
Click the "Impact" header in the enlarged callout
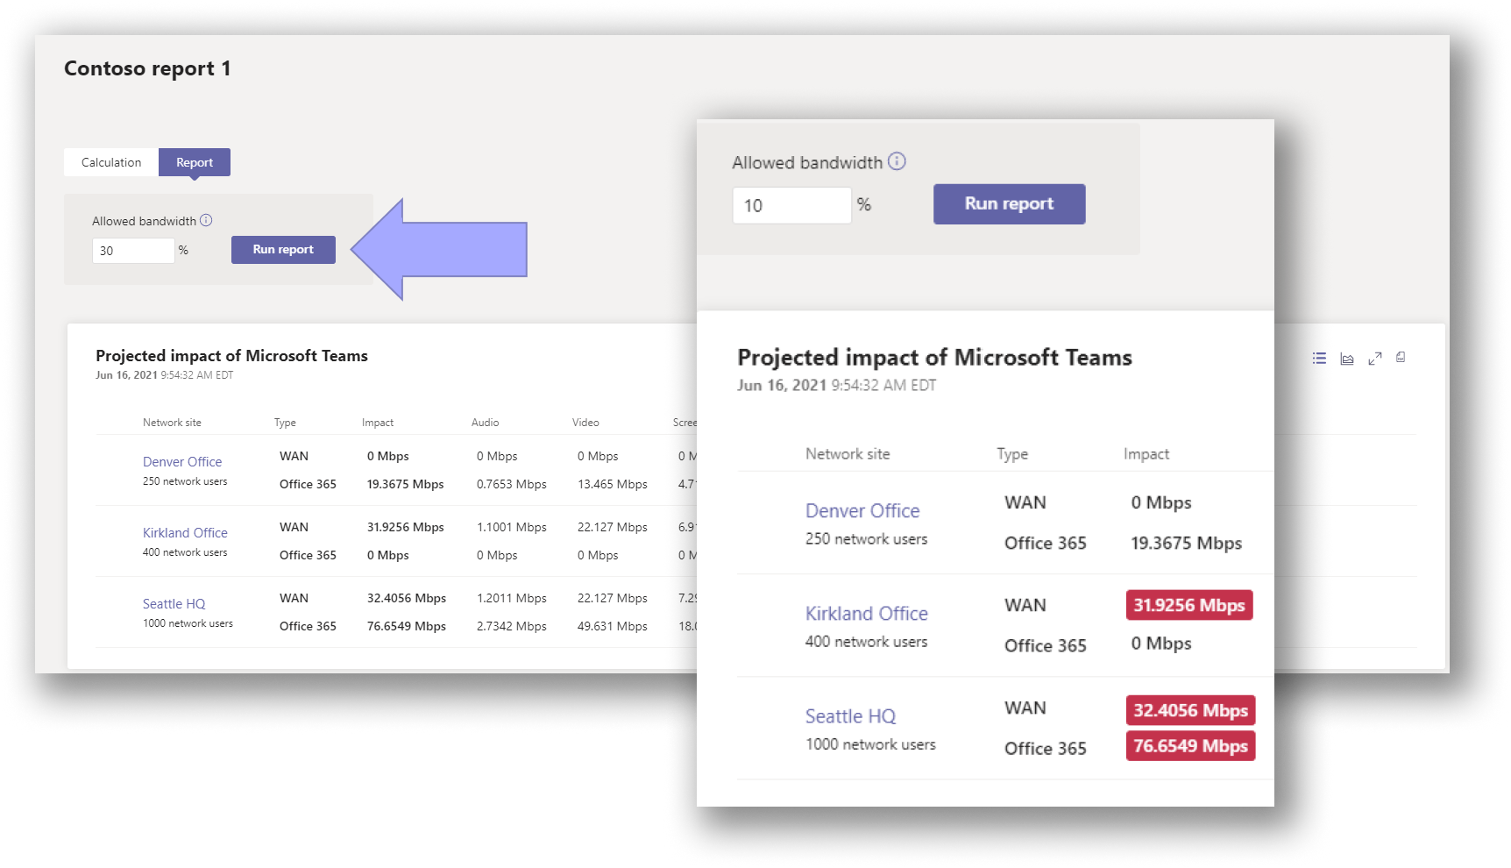[1146, 454]
